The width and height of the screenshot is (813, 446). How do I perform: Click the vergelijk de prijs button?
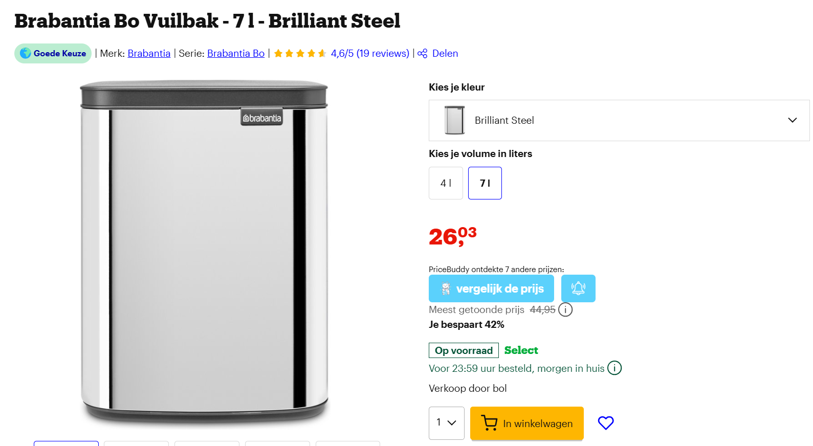(x=491, y=288)
